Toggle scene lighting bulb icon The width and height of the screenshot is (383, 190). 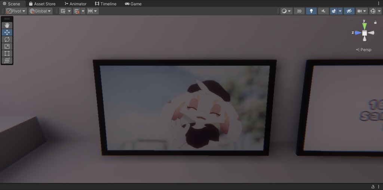point(311,11)
